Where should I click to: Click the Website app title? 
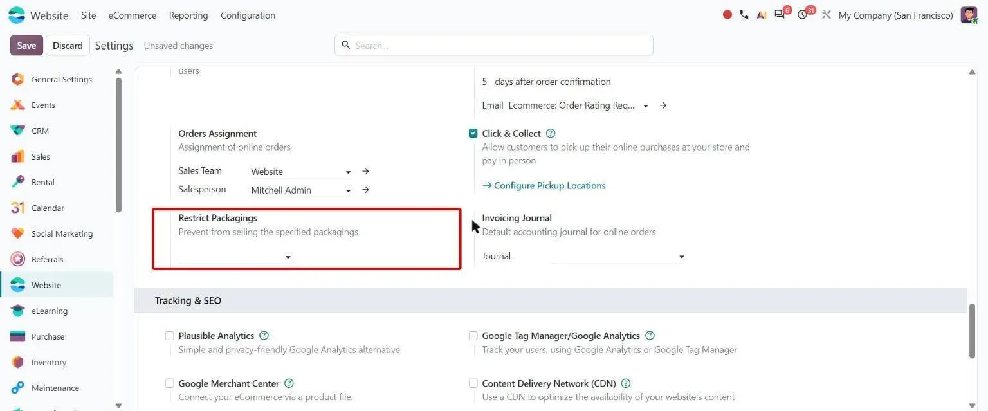[50, 15]
